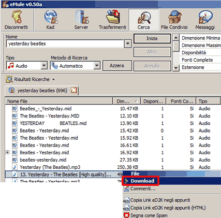The width and height of the screenshot is (221, 218).
Task: Click the 250.38 KB size cell
Action: pyautogui.click(x=128, y=167)
